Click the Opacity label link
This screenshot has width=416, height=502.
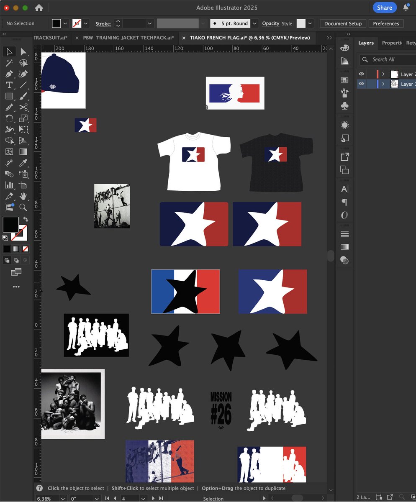[271, 23]
